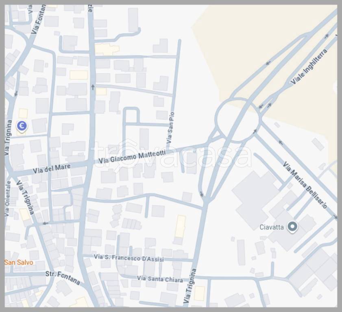The height and width of the screenshot is (312, 342).
Task: Click the Str. Fontana street label
Action: [x=63, y=277]
